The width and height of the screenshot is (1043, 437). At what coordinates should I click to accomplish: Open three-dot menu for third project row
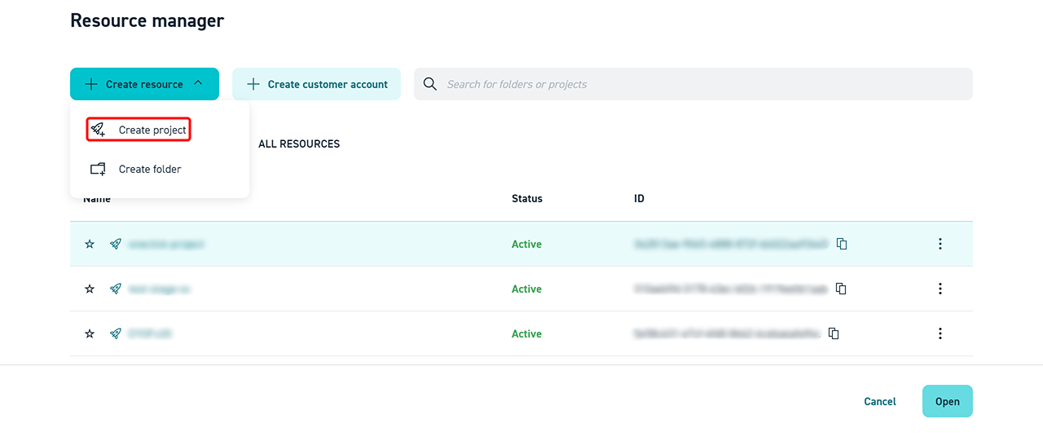click(x=940, y=333)
